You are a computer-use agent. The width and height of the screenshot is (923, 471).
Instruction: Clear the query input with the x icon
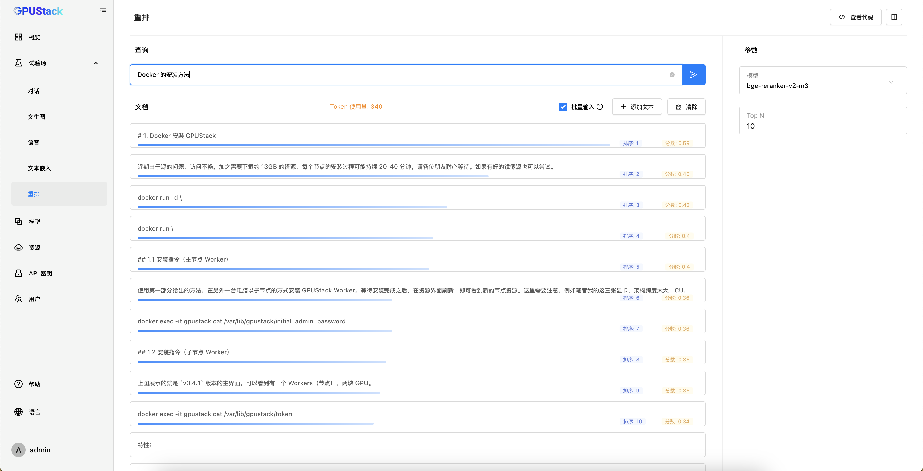[x=672, y=74]
